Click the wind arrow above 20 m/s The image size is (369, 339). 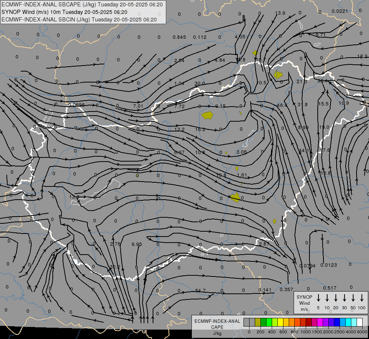pos(336,298)
